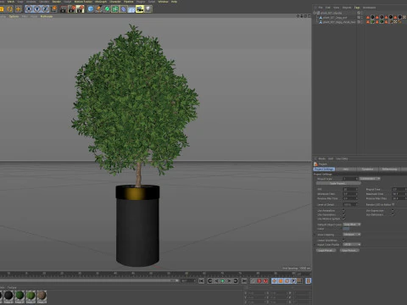Viewport: 407px width, 305px height.
Task: Open viewport Options menu
Action: coord(14,16)
